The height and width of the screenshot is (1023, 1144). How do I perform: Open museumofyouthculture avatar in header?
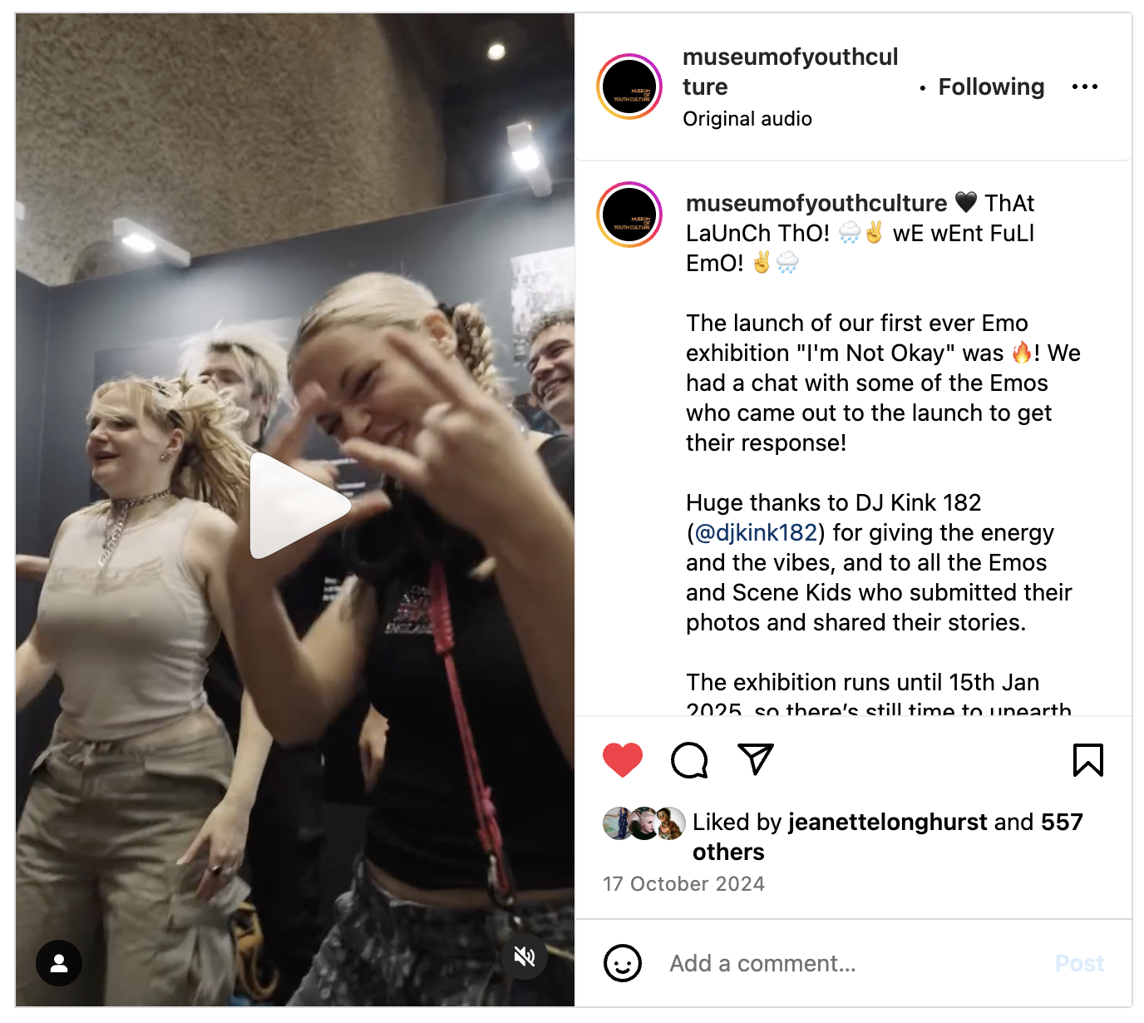coord(629,86)
